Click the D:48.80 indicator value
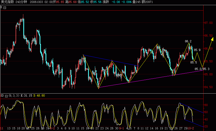The image size is (216, 131). [39, 95]
